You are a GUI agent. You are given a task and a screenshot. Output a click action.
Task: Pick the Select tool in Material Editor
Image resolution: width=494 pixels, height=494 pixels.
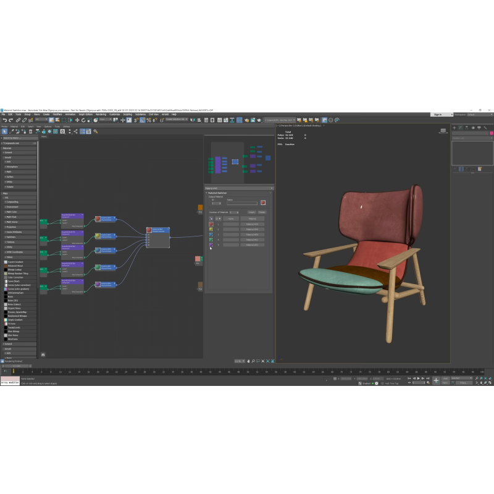tap(4, 132)
